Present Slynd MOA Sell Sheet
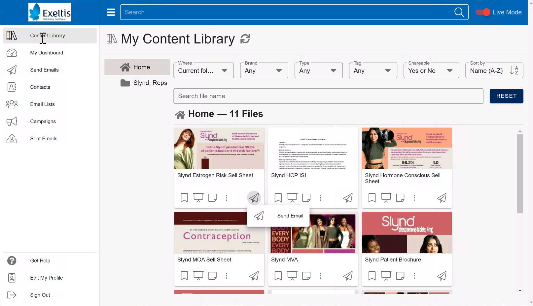This screenshot has width=533, height=306. [198, 276]
